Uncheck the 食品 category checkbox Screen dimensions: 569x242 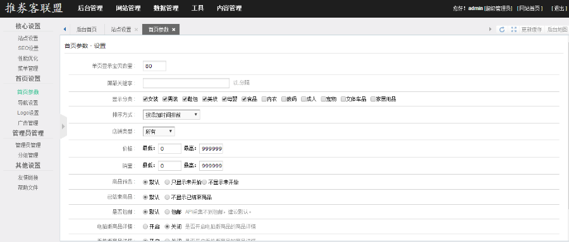point(244,99)
